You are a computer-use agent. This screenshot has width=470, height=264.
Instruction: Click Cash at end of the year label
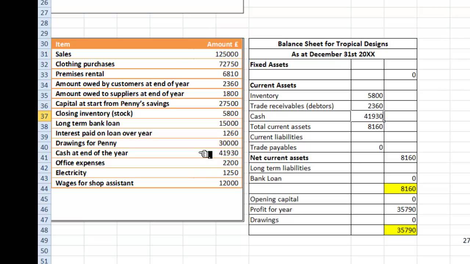click(91, 153)
